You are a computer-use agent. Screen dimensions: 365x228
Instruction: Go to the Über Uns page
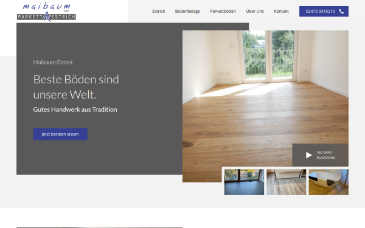(x=255, y=11)
